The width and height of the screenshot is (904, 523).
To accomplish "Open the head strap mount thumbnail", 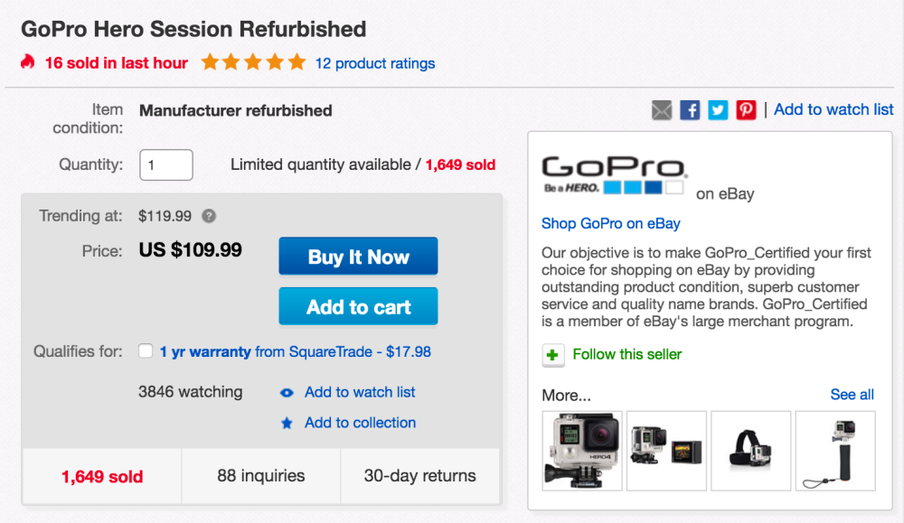I will (750, 450).
